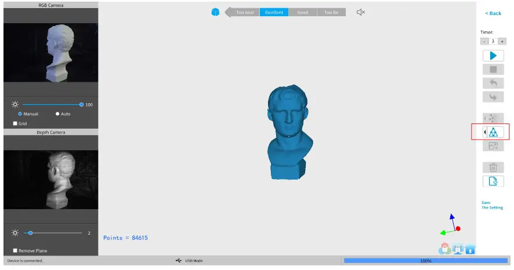This screenshot has height=270, width=514.
Task: Export the model with the file icon
Action: (x=493, y=181)
